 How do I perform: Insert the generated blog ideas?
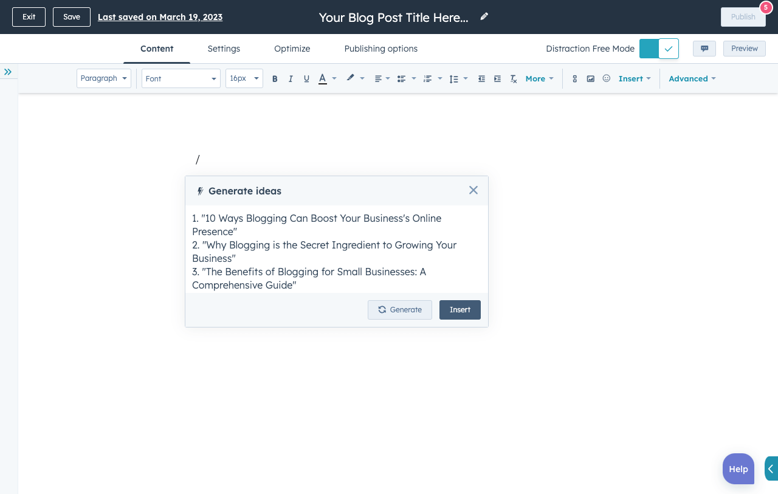coord(460,310)
